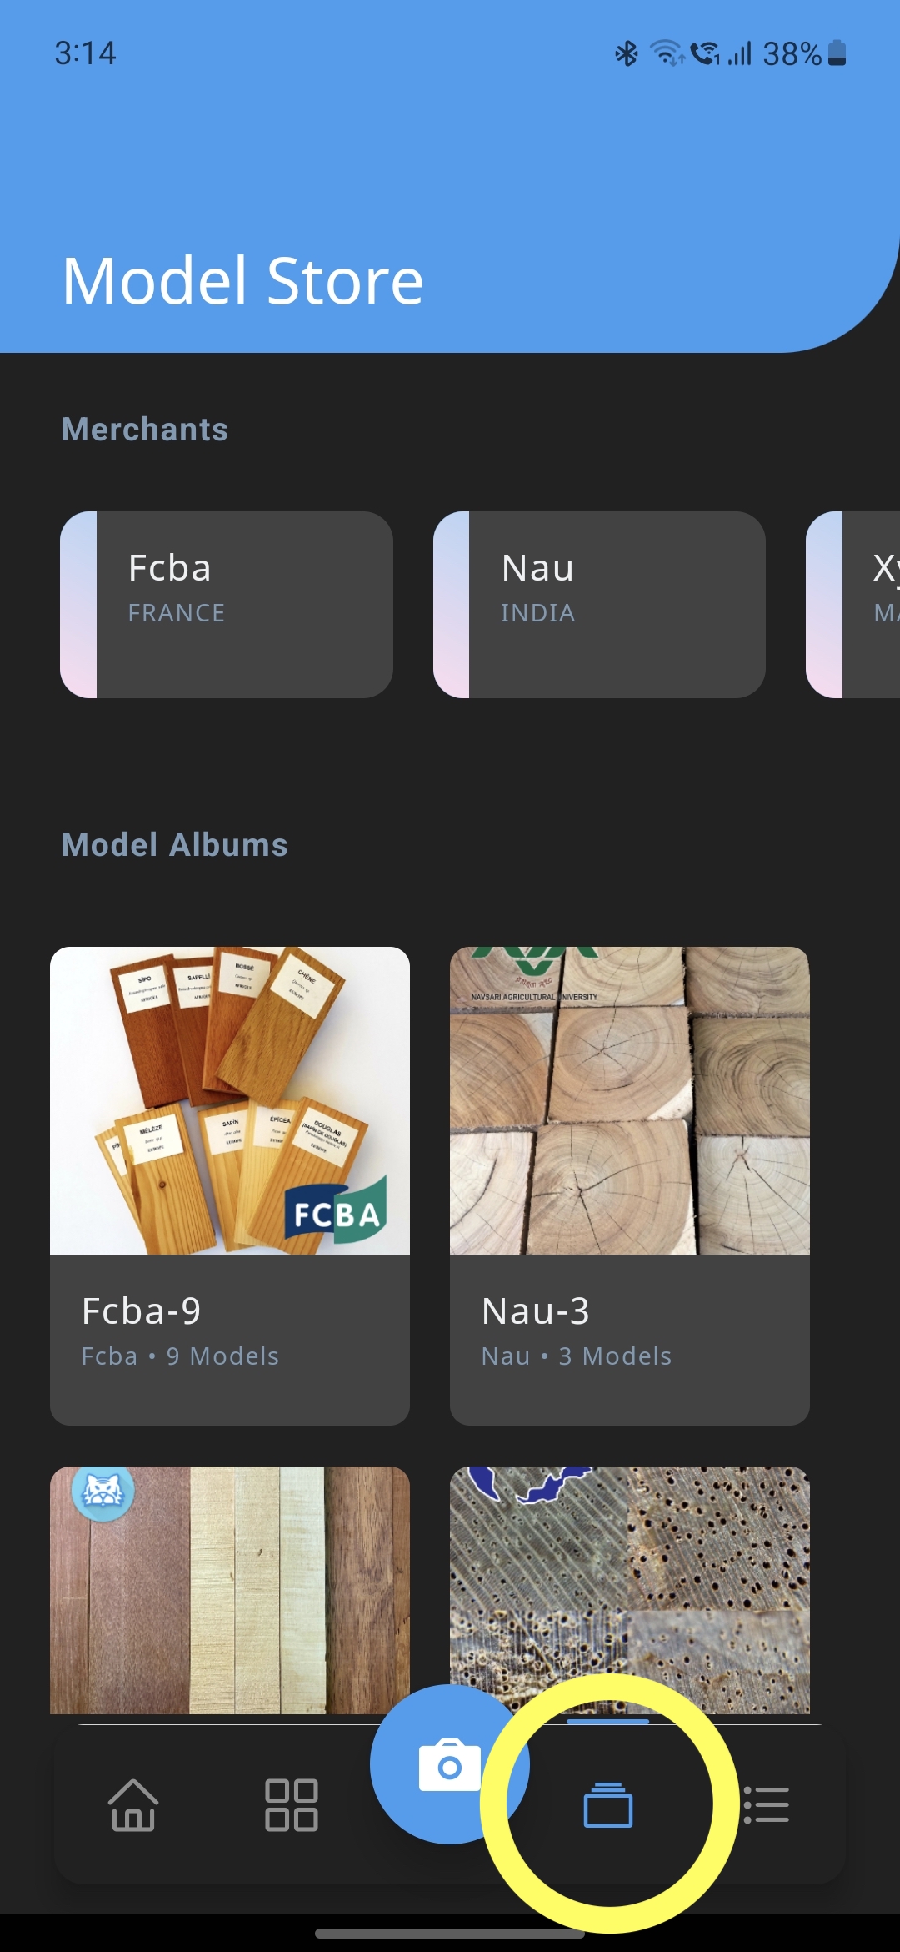Open the wood planks album with cat badge
Viewport: 900px width, 1952px height.
coord(230,1589)
